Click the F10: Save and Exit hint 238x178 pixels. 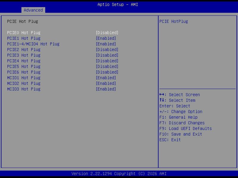(181, 134)
